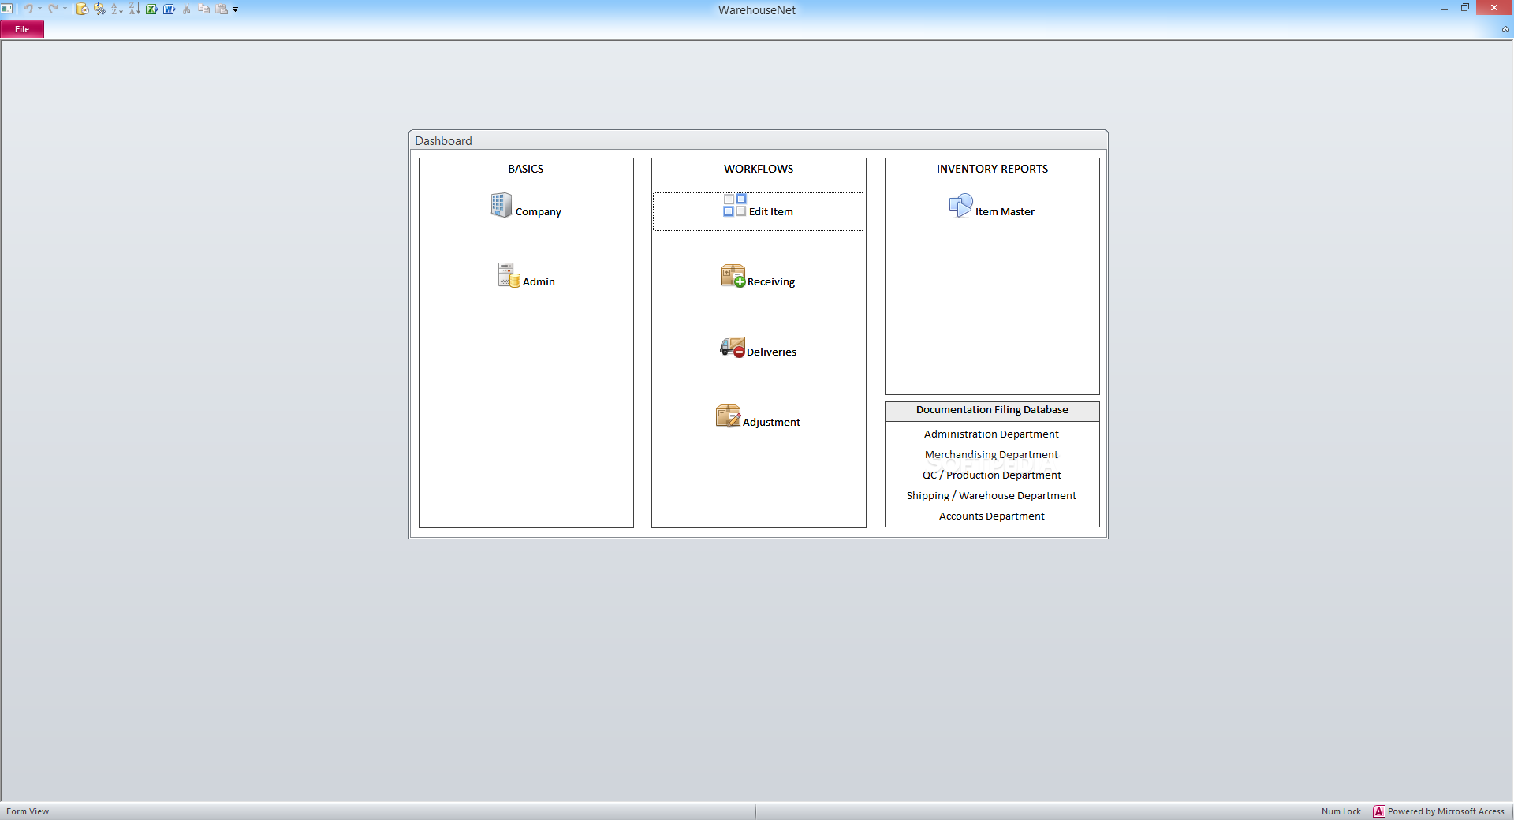Image resolution: width=1514 pixels, height=820 pixels.
Task: Open the Item Master report label
Action: 1005,212
